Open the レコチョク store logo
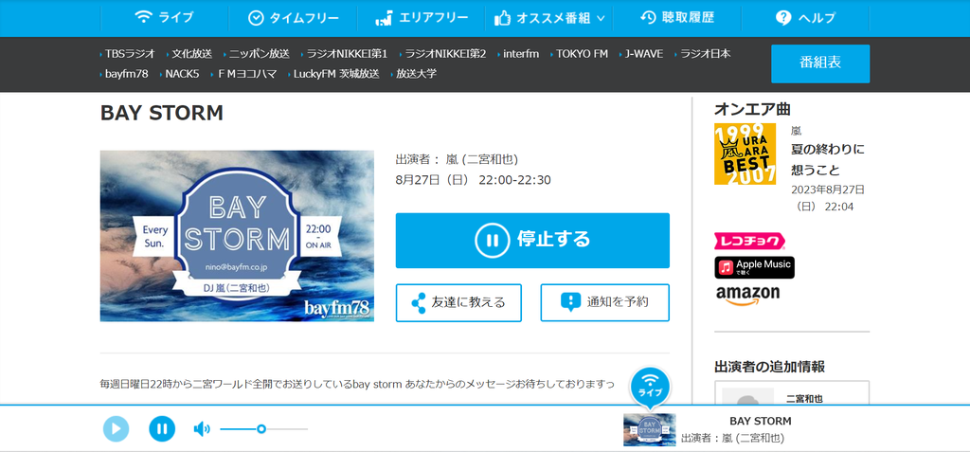The image size is (970, 452). 750,241
